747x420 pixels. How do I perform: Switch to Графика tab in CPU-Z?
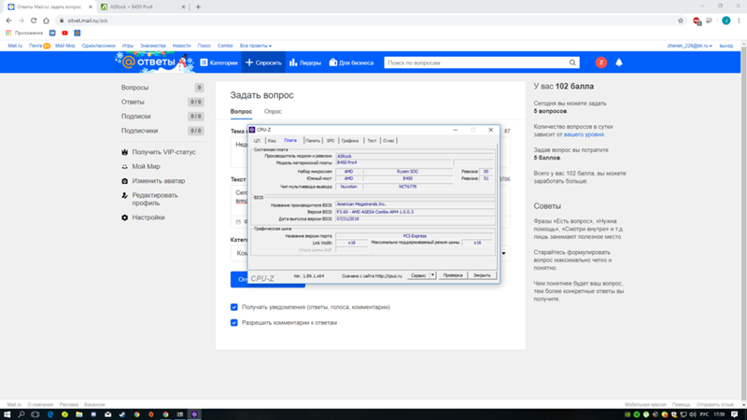(349, 141)
